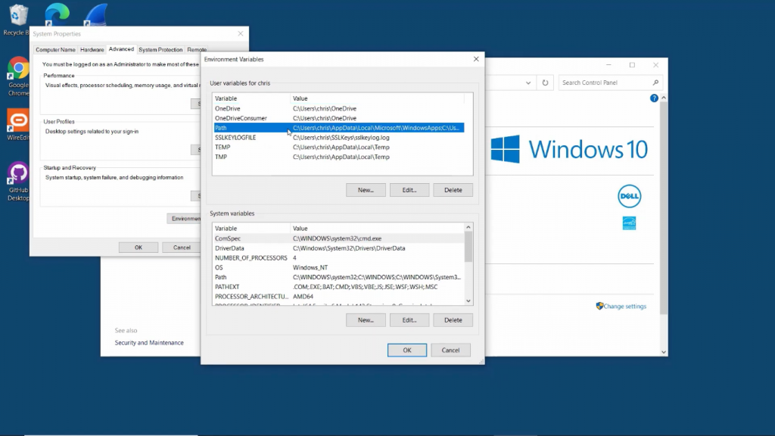Click Edit under the user variables list

coord(409,190)
